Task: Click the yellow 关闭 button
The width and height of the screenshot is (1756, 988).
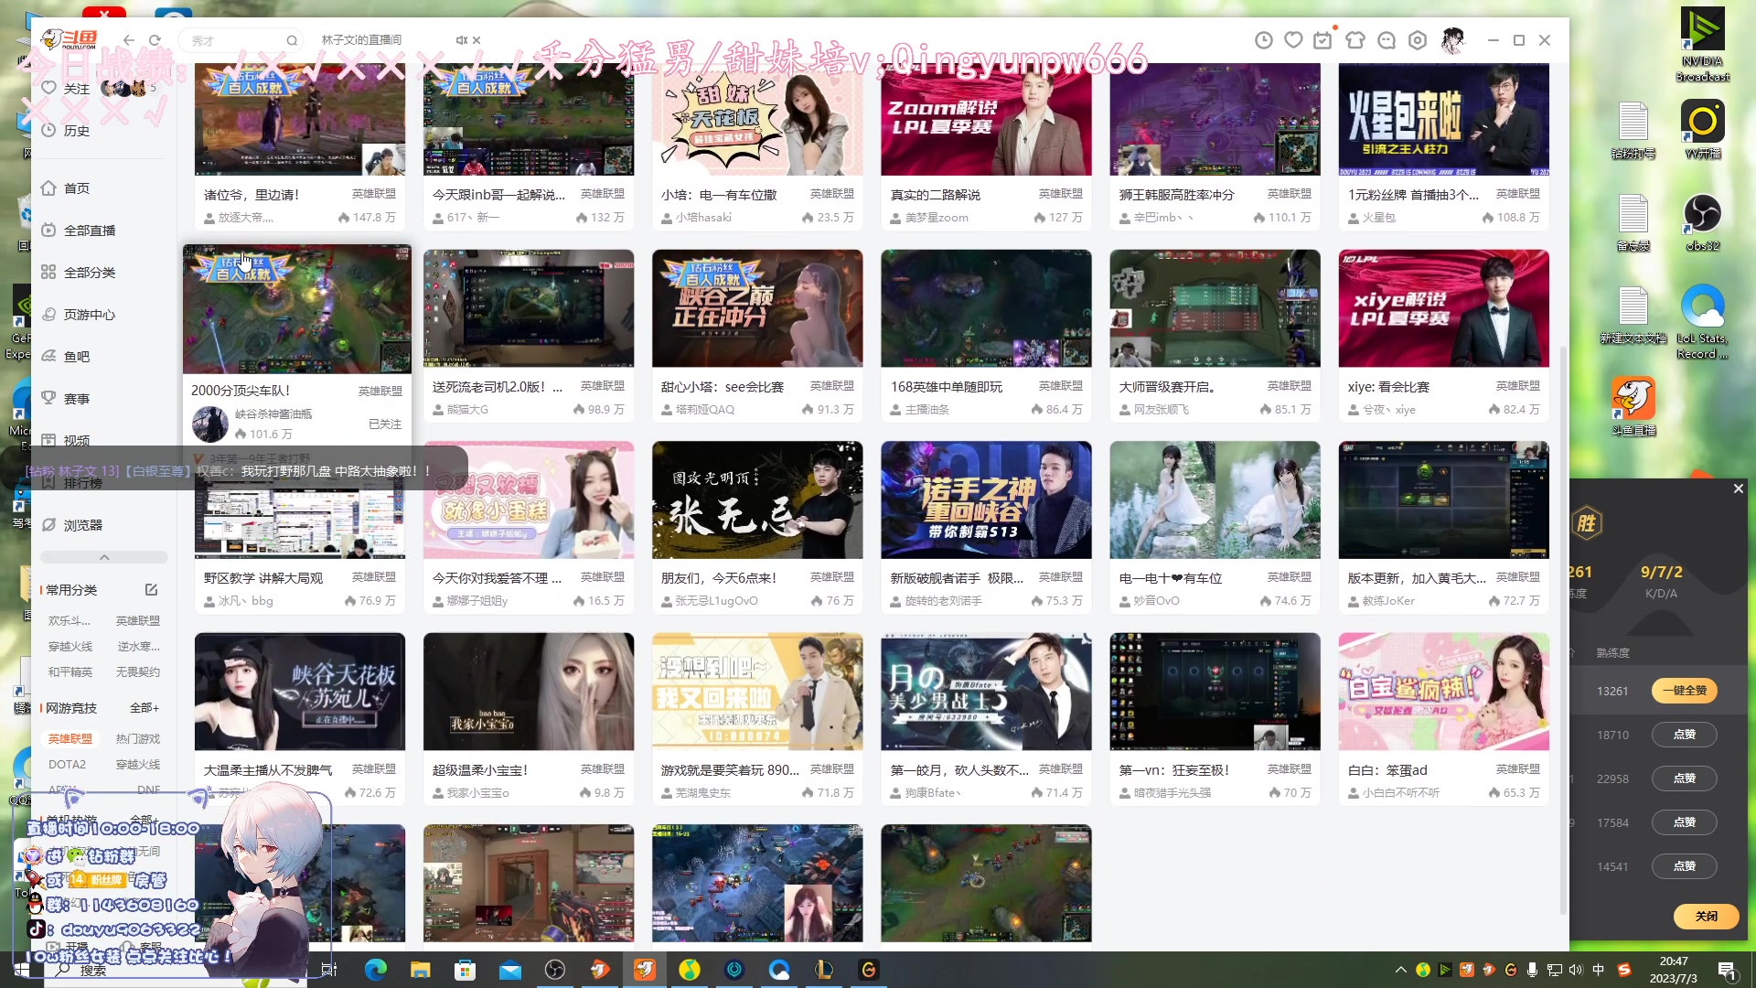Action: click(1706, 916)
